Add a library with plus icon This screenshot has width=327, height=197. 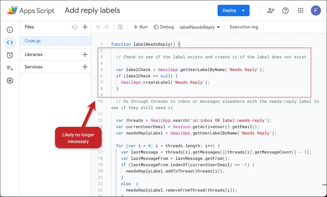pyautogui.click(x=85, y=54)
